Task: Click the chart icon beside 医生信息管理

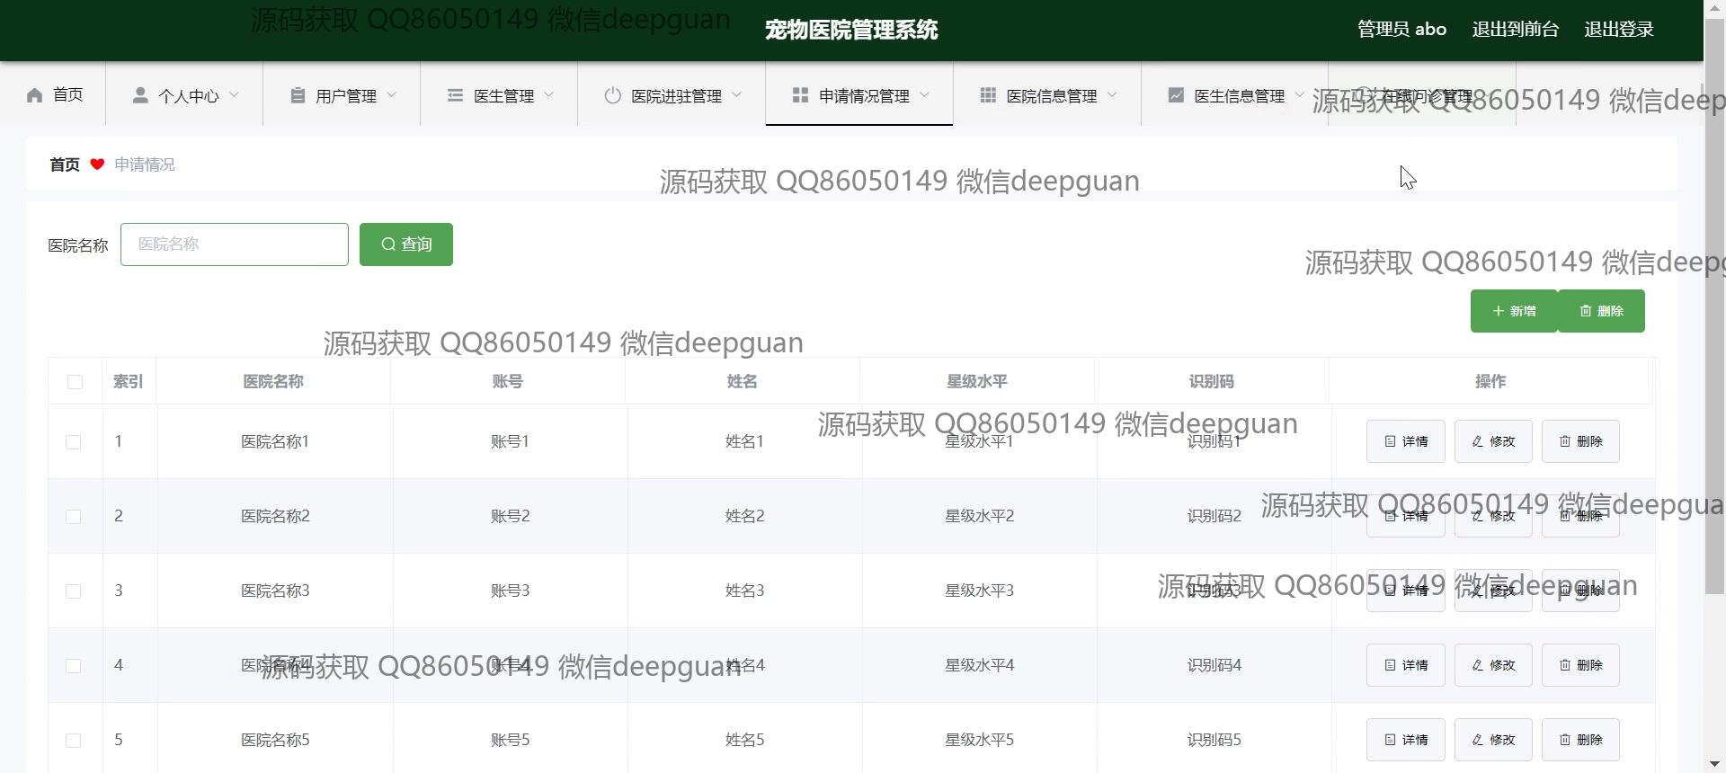Action: (x=1175, y=95)
